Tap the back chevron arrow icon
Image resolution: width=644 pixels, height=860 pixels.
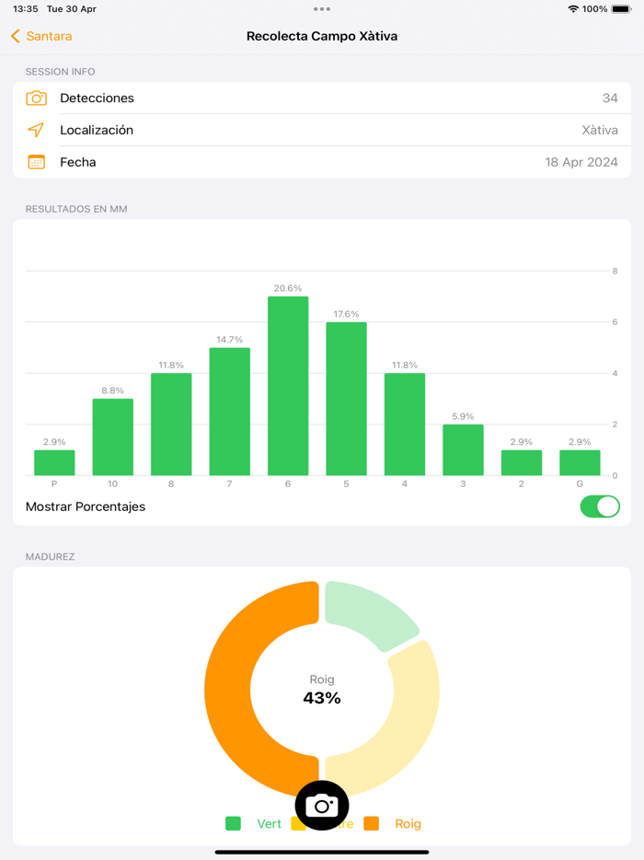coord(16,36)
